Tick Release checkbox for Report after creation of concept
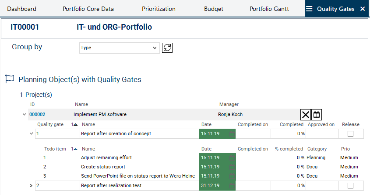This screenshot has width=370, height=195. click(350, 133)
